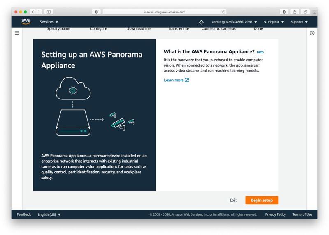The image size is (329, 235).
Task: Click the 'What is the AWS Panorama Appliance?' heading
Action: click(x=209, y=52)
